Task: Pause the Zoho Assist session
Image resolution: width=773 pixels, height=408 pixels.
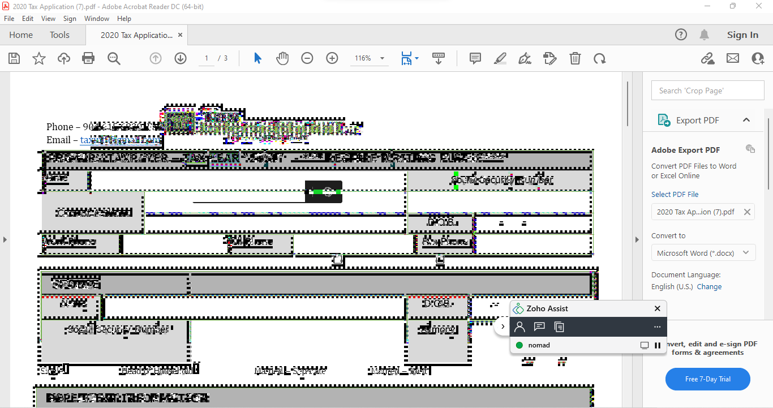Action: (658, 345)
